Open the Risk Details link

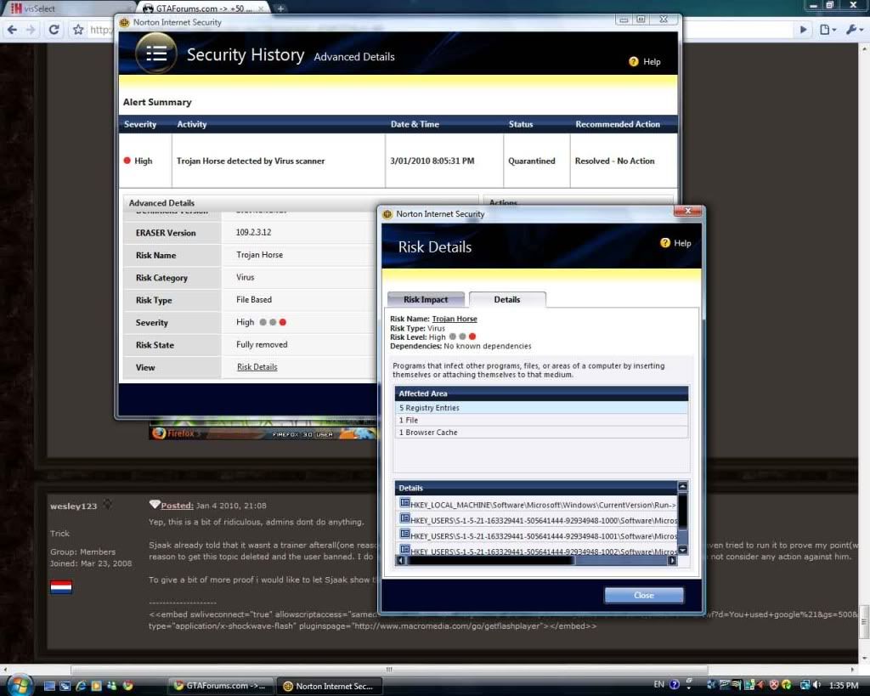click(x=257, y=367)
